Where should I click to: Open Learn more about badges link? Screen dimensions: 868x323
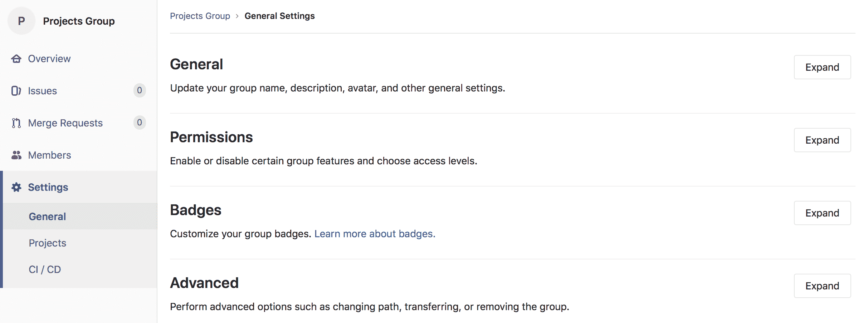click(374, 233)
